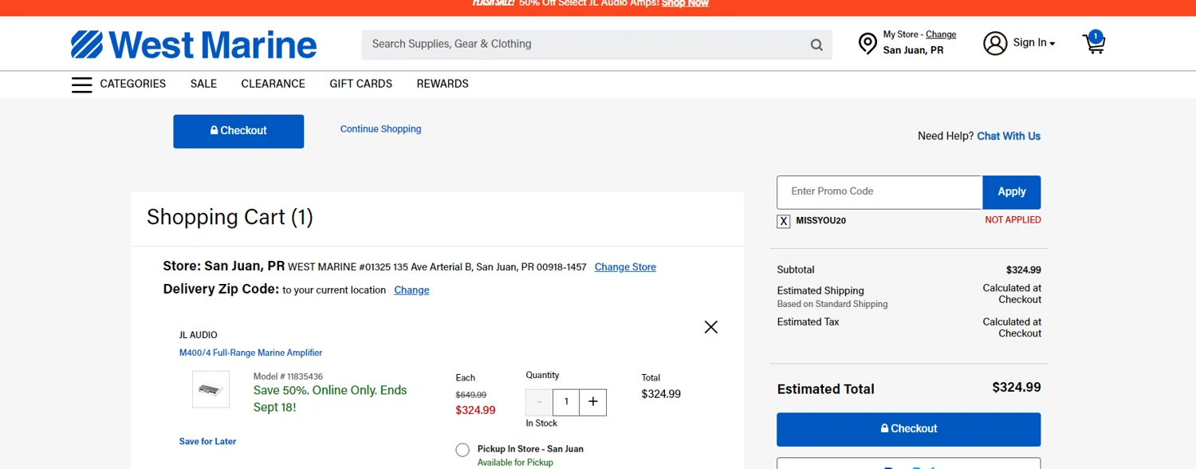Remove the MISSYOU20 promo code
The width and height of the screenshot is (1196, 469).
784,221
